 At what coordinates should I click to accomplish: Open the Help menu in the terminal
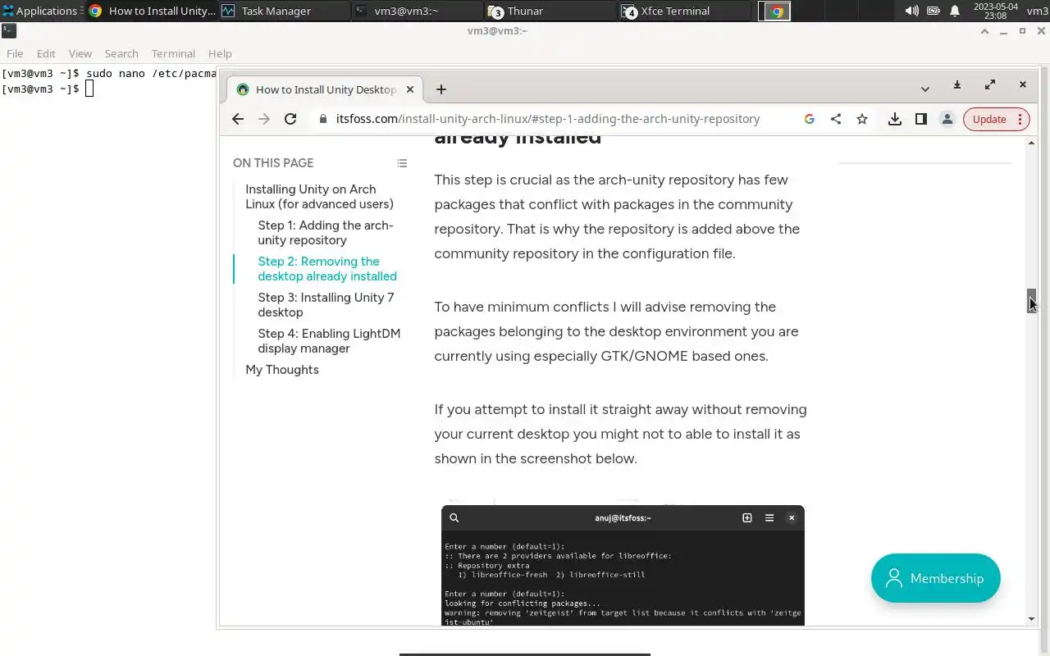pos(220,53)
